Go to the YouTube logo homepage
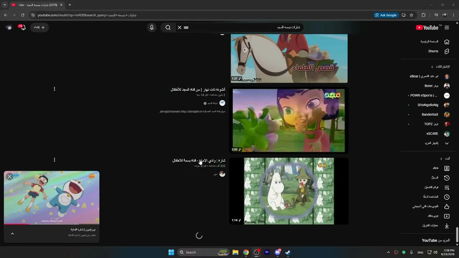This screenshot has height=258, width=459. click(x=427, y=28)
